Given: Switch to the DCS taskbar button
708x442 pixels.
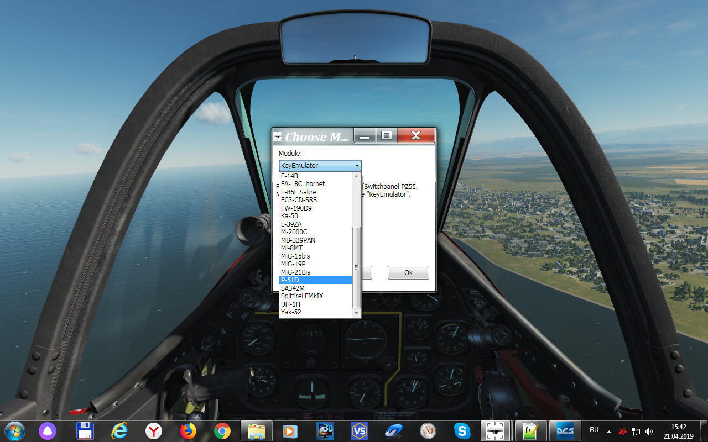Looking at the screenshot, I should pyautogui.click(x=565, y=430).
